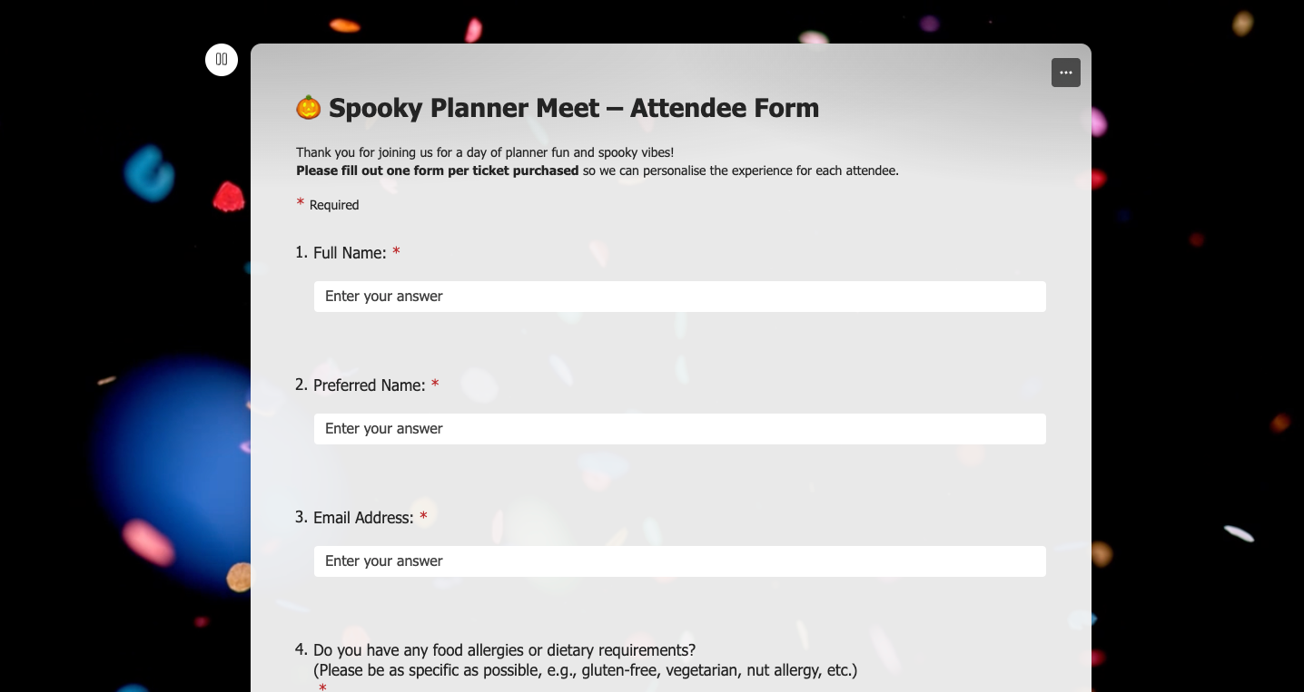Image resolution: width=1304 pixels, height=692 pixels.
Task: Click the pumpkin emoji in the title
Action: click(x=309, y=108)
